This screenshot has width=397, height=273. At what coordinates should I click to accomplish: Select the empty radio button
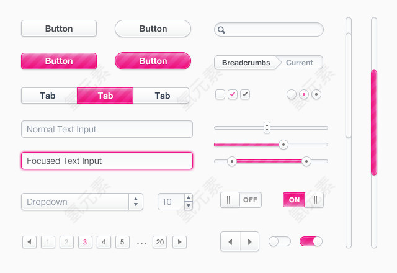click(292, 94)
